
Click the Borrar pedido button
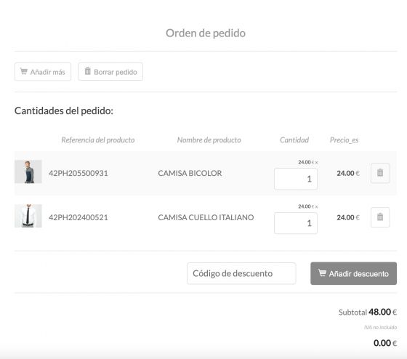tap(110, 72)
